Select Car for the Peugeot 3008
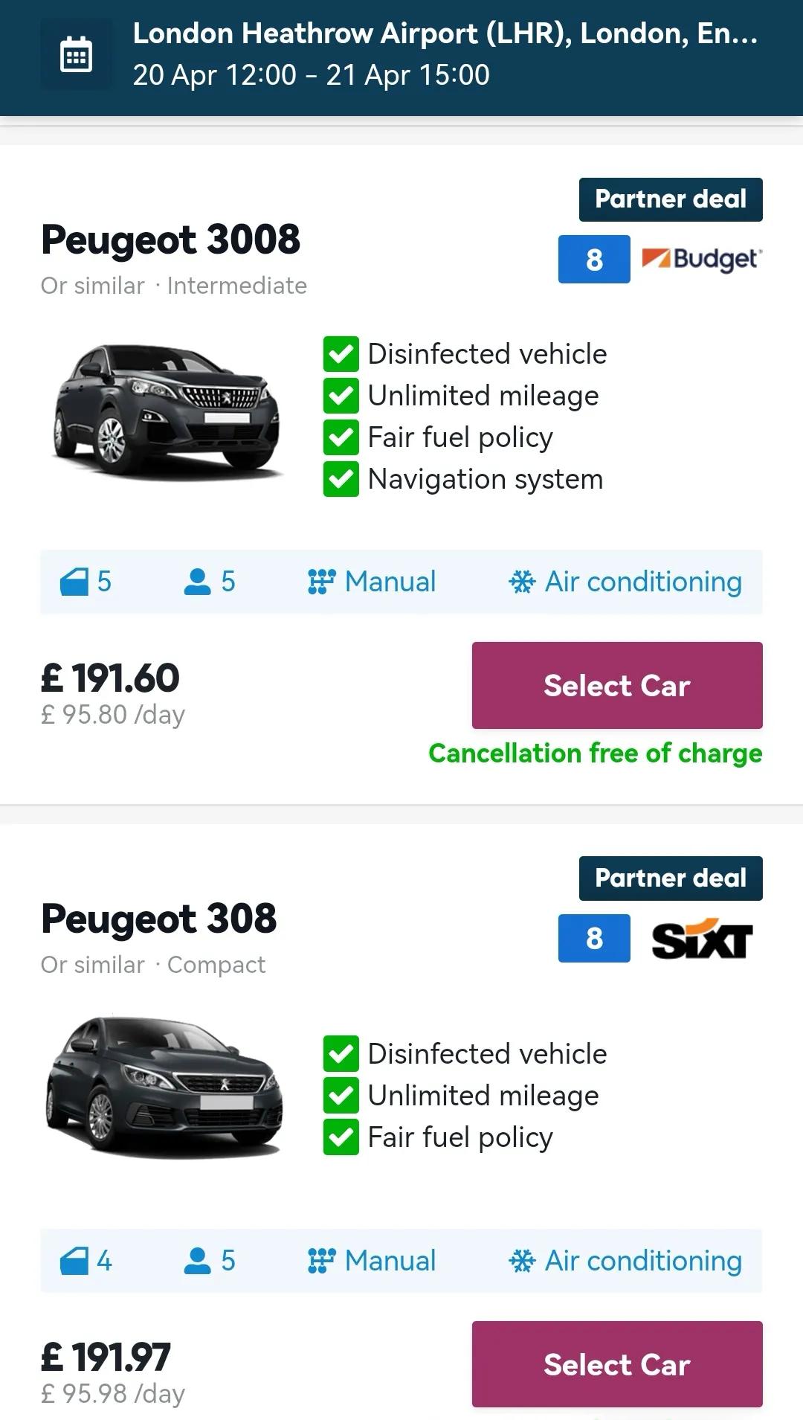 617,685
